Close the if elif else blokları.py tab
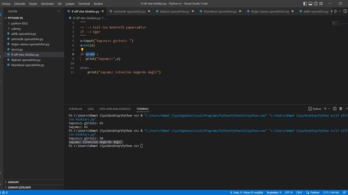This screenshot has width=348, height=195. coord(103,11)
